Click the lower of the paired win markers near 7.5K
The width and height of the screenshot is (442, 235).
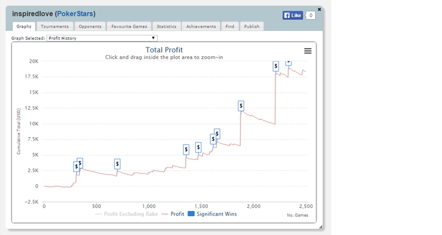[x=213, y=139]
